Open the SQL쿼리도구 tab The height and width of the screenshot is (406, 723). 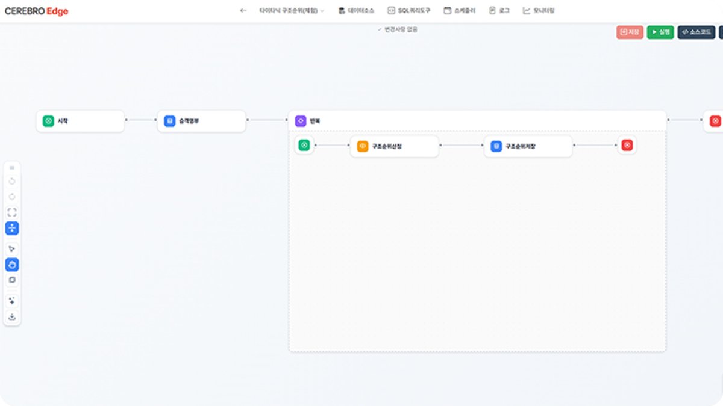coord(408,11)
